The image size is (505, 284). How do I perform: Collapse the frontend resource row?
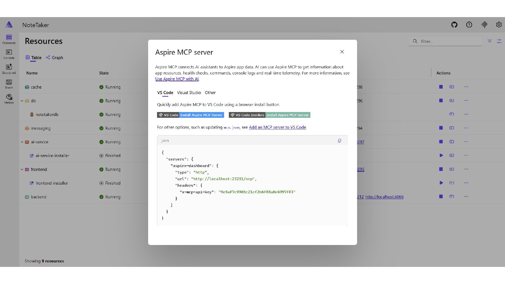pos(22,169)
